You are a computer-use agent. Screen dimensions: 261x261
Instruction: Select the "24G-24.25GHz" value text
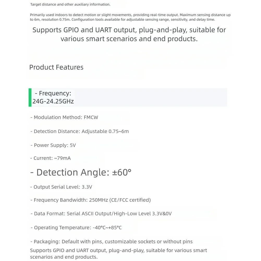coord(53,101)
